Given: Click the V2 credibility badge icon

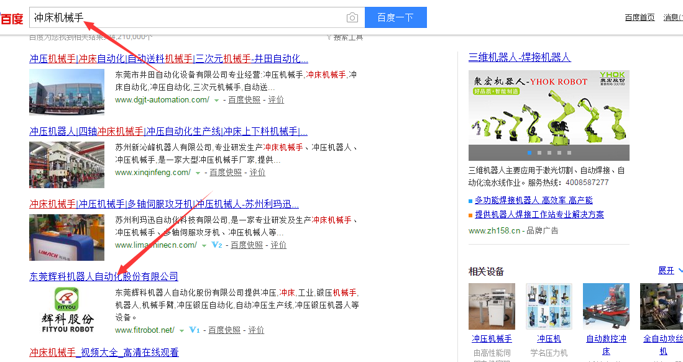Looking at the screenshot, I should tap(217, 245).
